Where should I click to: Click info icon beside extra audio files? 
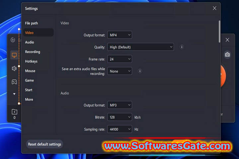140,71
